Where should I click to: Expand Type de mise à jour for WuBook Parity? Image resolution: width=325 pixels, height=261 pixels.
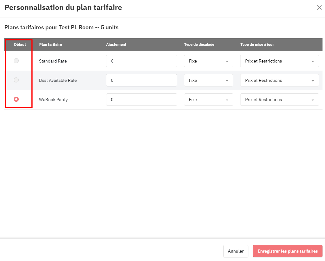click(x=279, y=100)
